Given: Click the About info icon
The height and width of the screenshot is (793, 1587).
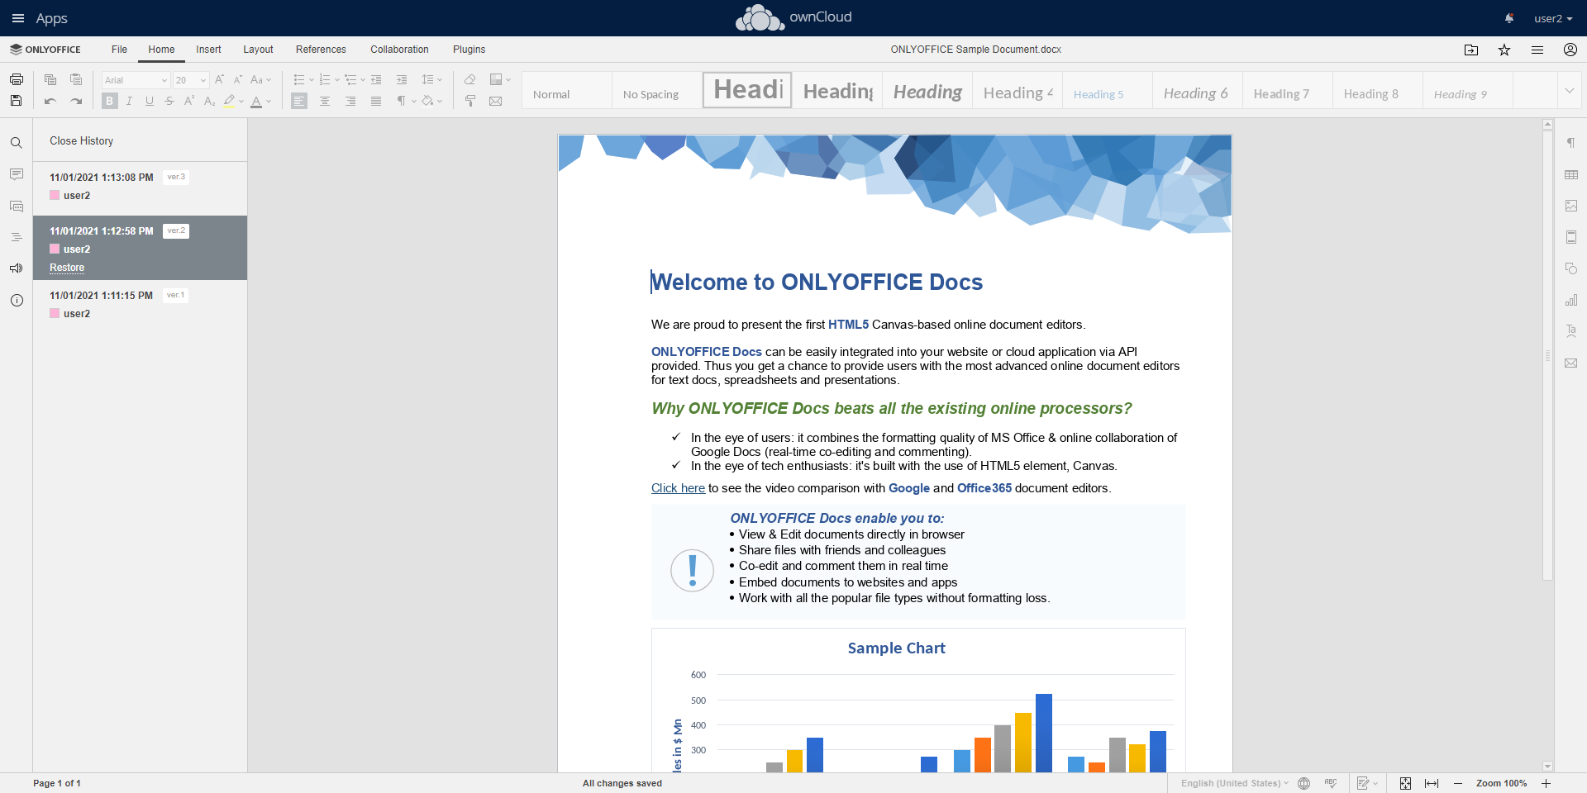Looking at the screenshot, I should coord(16,301).
